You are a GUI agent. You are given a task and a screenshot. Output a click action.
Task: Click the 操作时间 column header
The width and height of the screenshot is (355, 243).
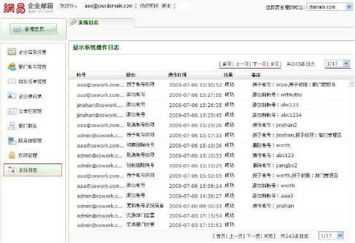pos(177,75)
